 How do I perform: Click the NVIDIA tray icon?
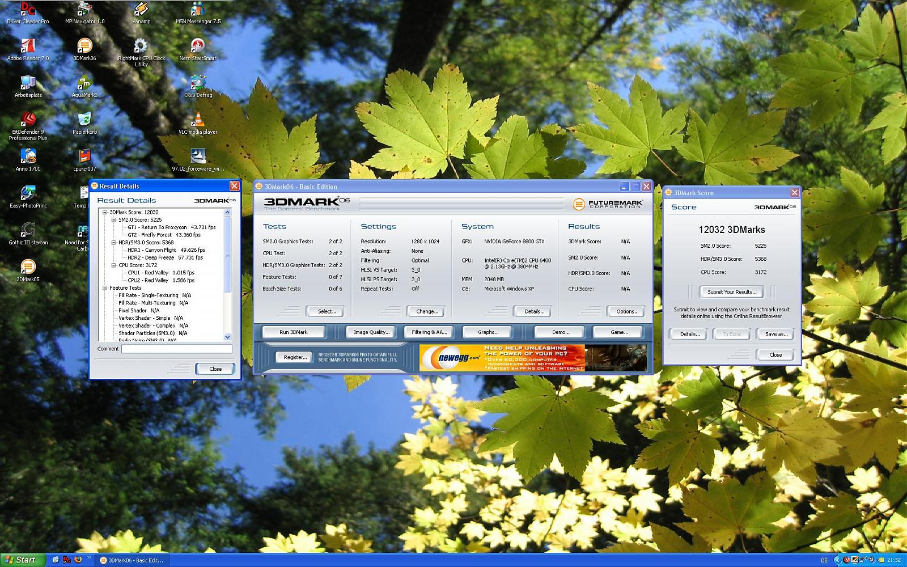click(x=880, y=560)
